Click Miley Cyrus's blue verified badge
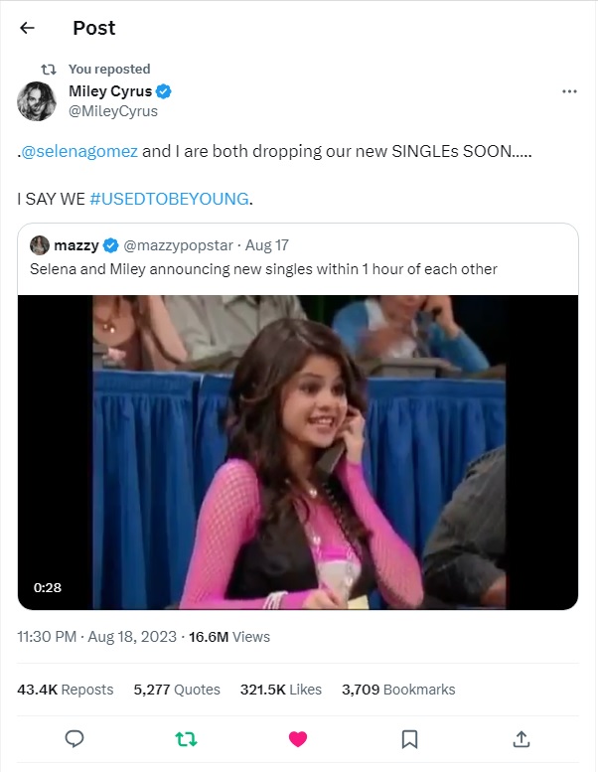This screenshot has width=598, height=772. click(164, 91)
